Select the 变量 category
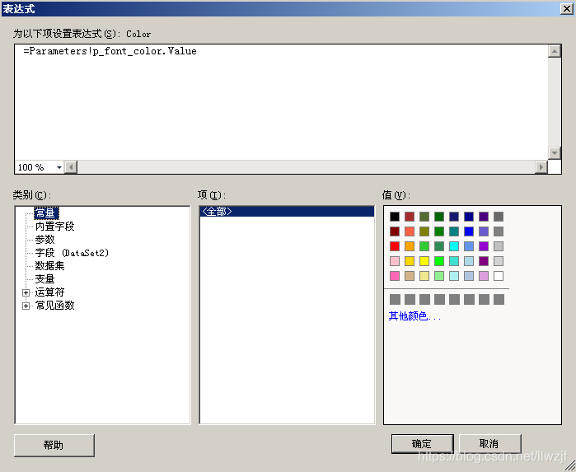This screenshot has width=576, height=472. click(x=44, y=278)
